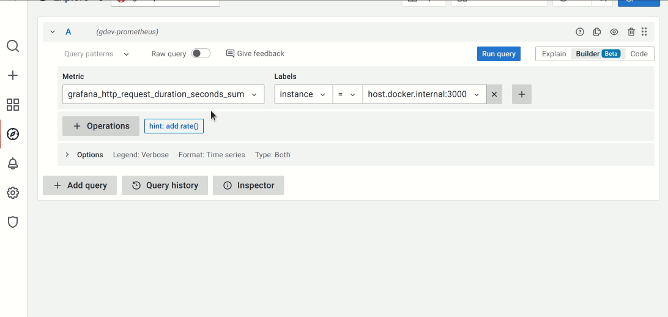Open the Dashboards grid icon
Viewport: 668px width, 317px height.
click(x=13, y=105)
